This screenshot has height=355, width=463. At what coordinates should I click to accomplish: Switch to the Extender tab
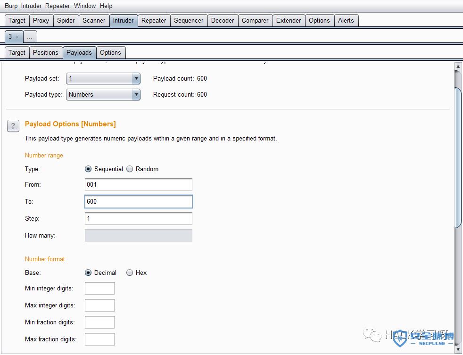click(289, 20)
